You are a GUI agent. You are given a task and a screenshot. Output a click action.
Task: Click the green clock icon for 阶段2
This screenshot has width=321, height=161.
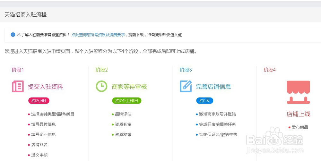(101, 86)
